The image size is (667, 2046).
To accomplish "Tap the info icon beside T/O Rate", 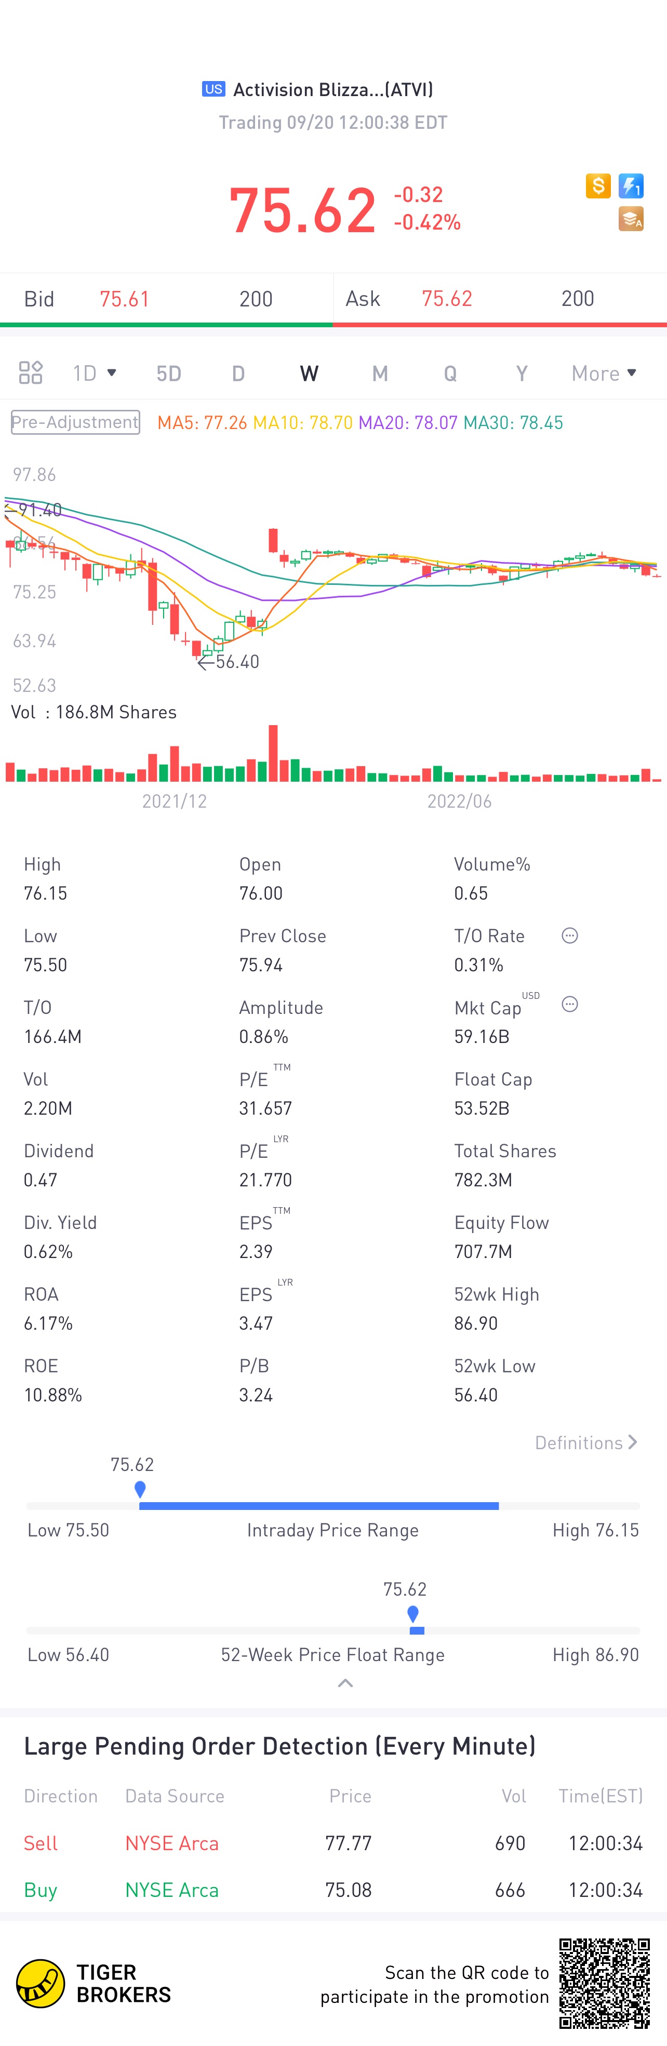I will pyautogui.click(x=569, y=935).
